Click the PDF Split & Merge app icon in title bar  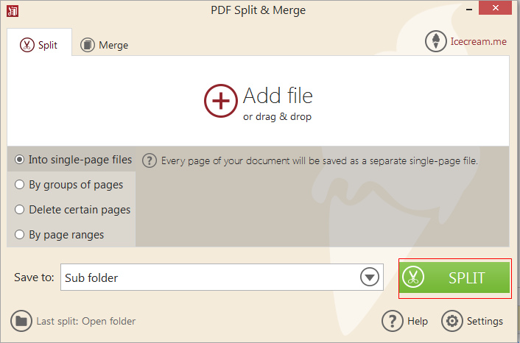[x=13, y=10]
